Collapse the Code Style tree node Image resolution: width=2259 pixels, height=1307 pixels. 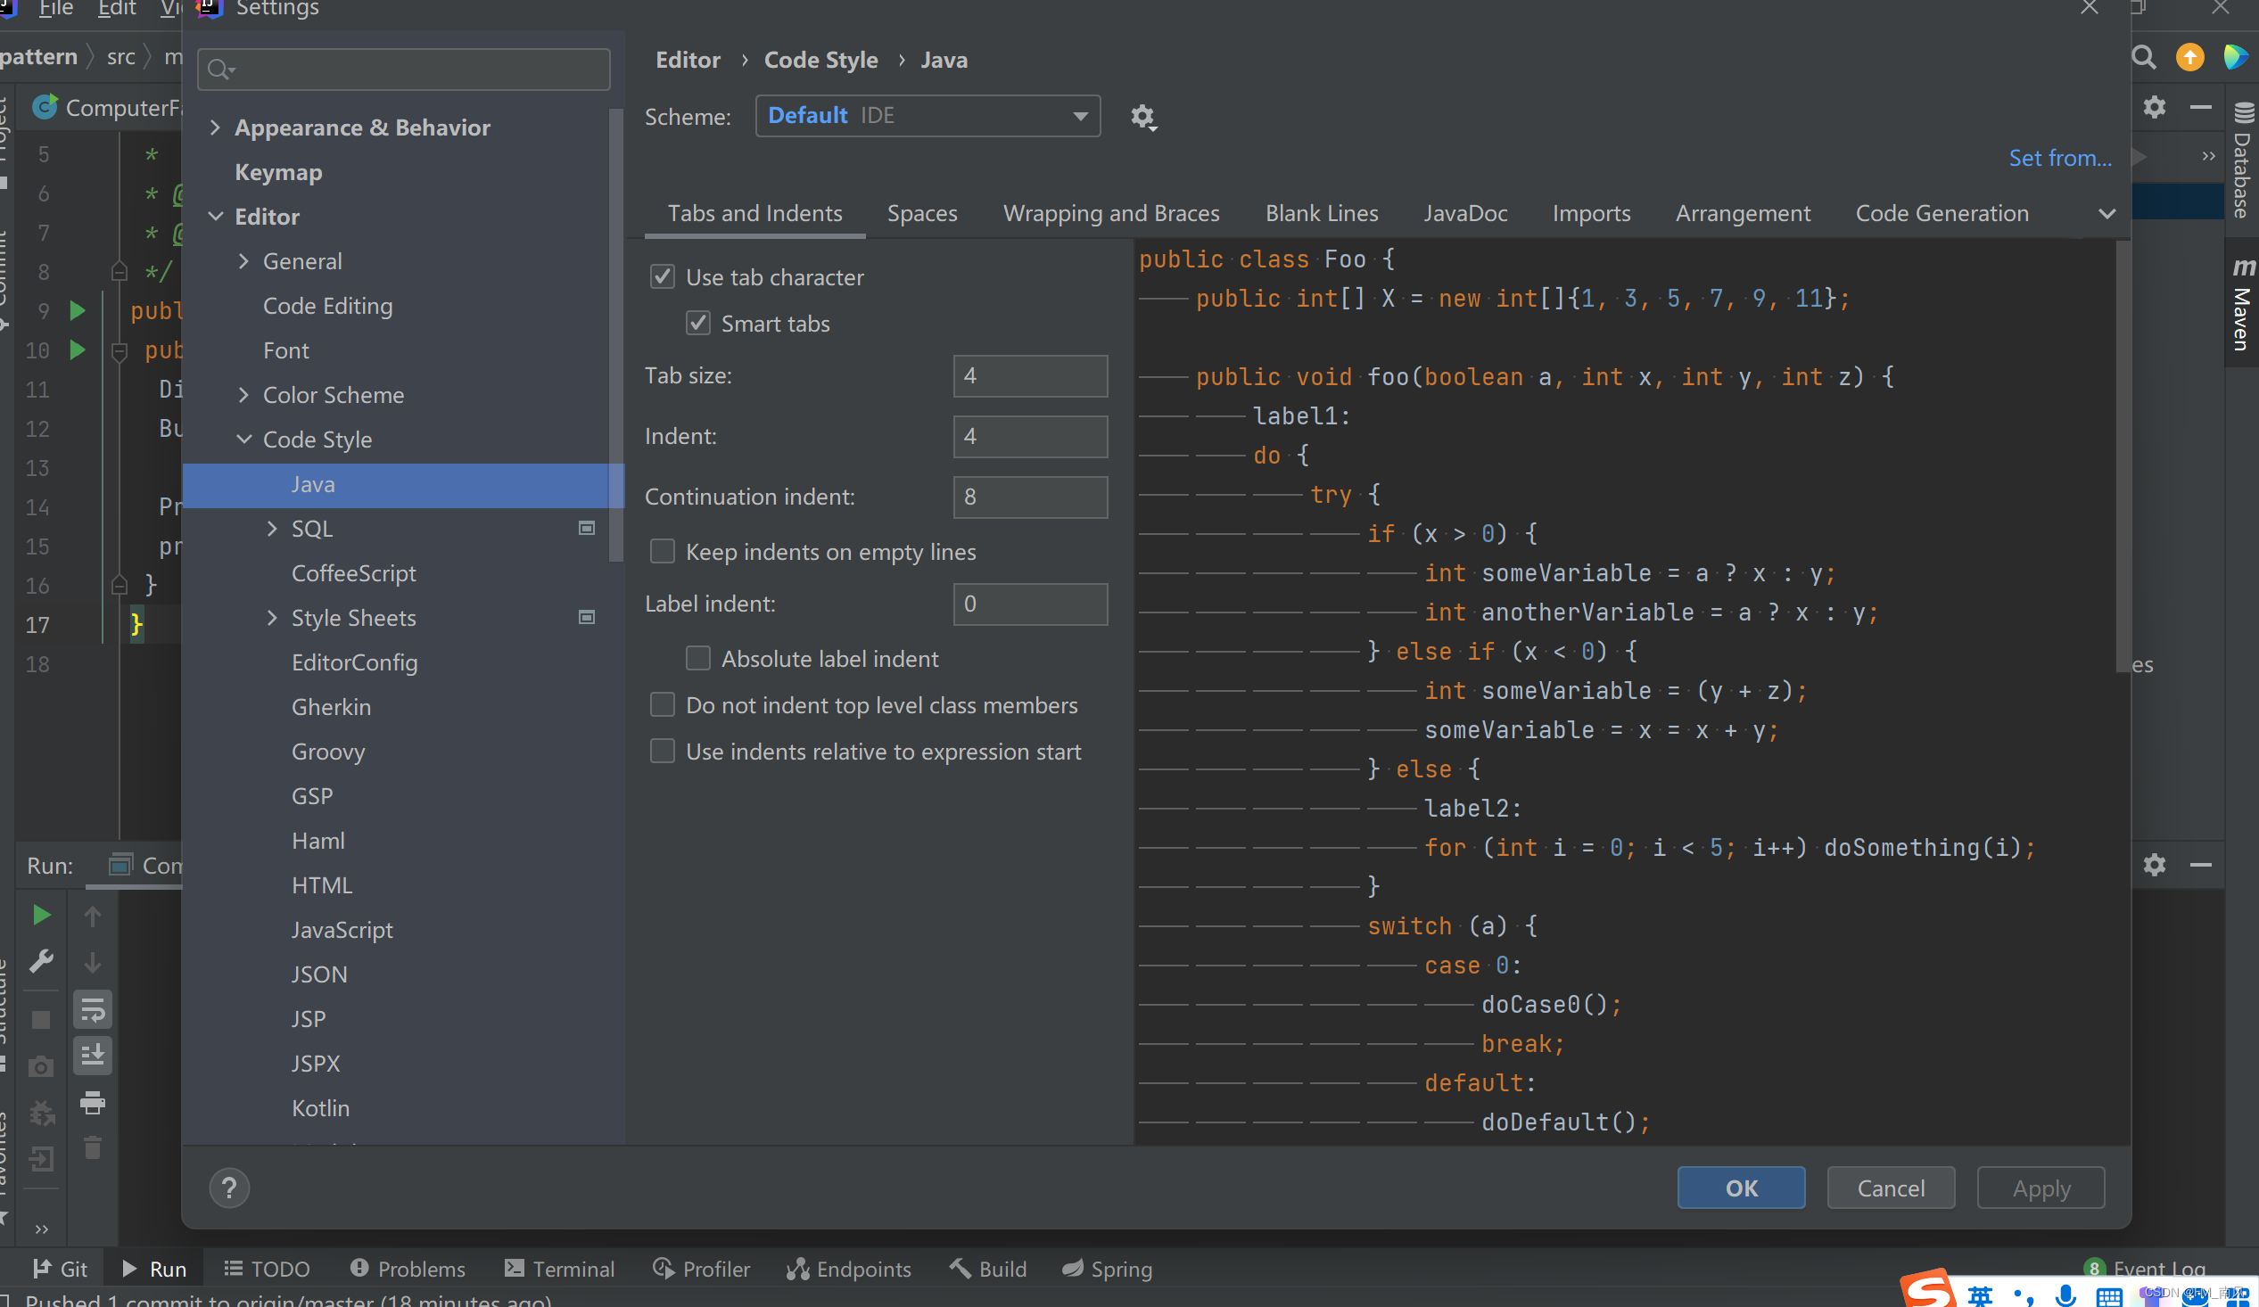click(x=243, y=440)
